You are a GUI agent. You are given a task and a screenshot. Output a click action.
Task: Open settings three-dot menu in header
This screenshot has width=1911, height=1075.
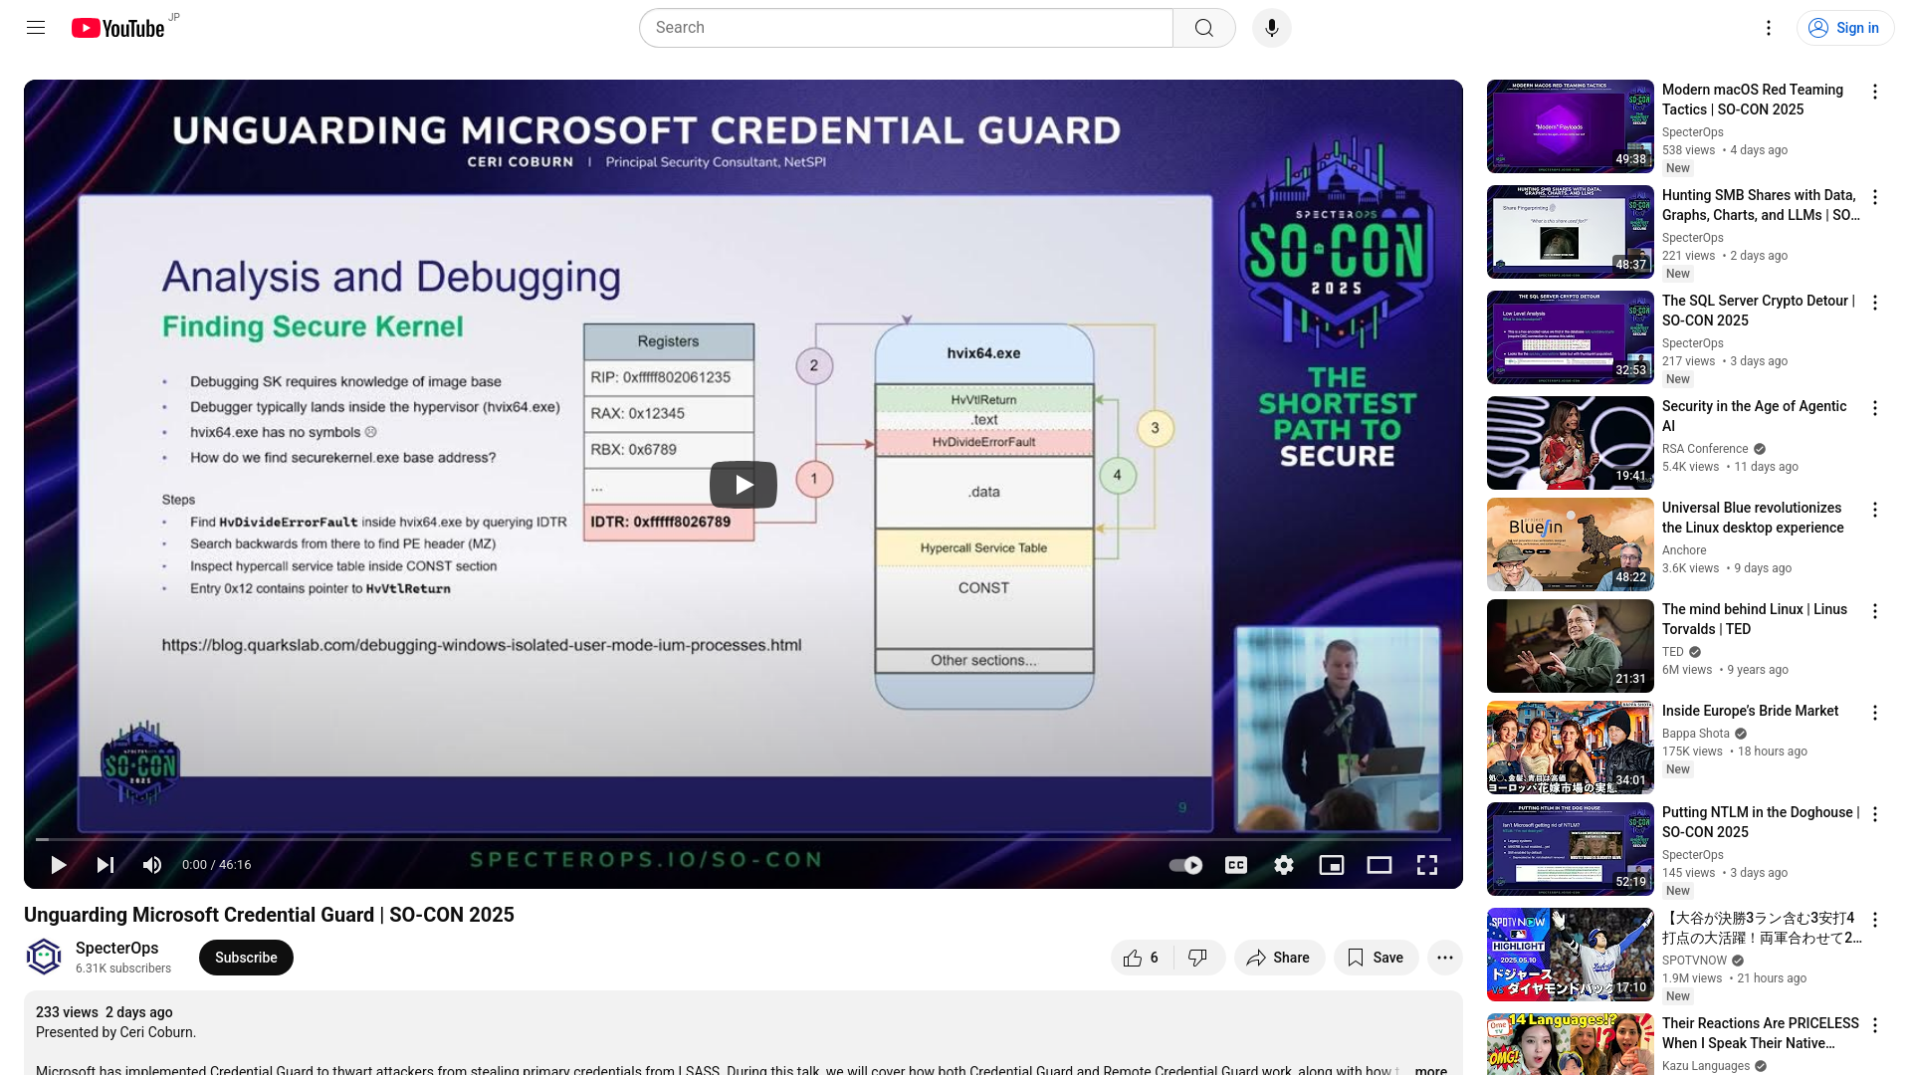pos(1769,28)
